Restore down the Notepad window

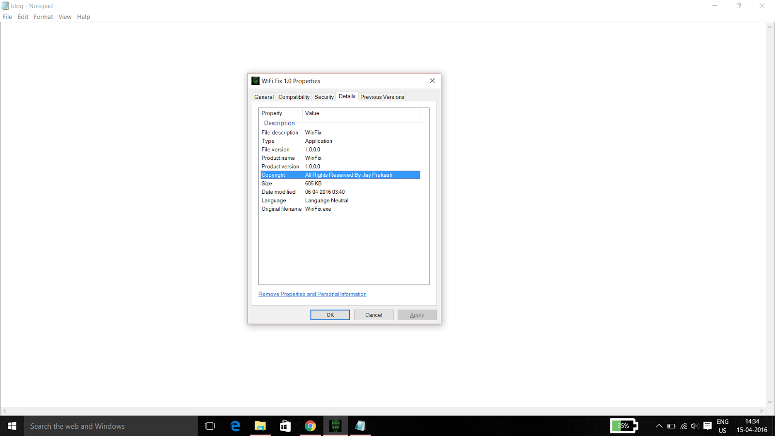(x=738, y=6)
